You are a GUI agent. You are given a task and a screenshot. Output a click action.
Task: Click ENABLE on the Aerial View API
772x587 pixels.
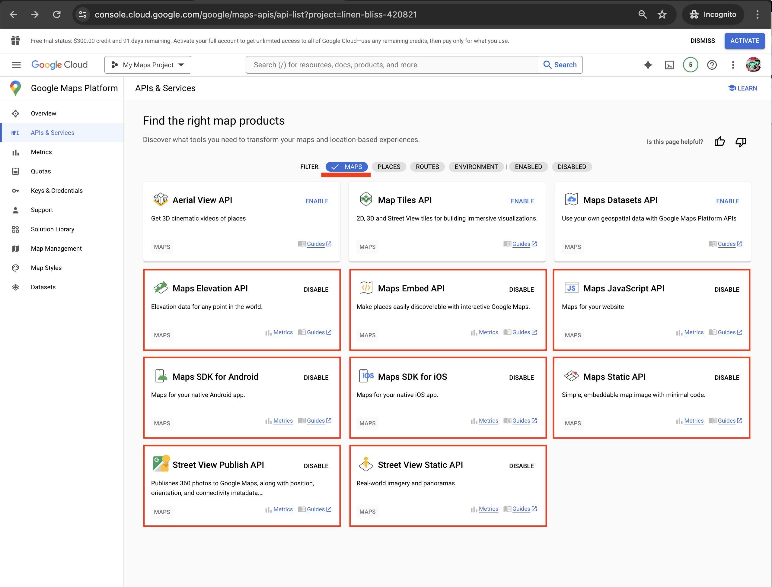tap(317, 201)
